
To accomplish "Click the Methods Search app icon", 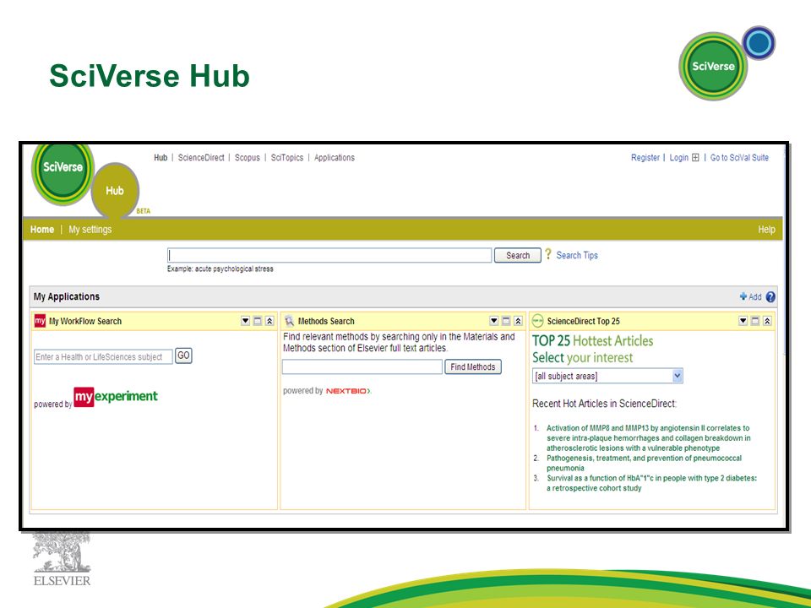I will (x=289, y=321).
